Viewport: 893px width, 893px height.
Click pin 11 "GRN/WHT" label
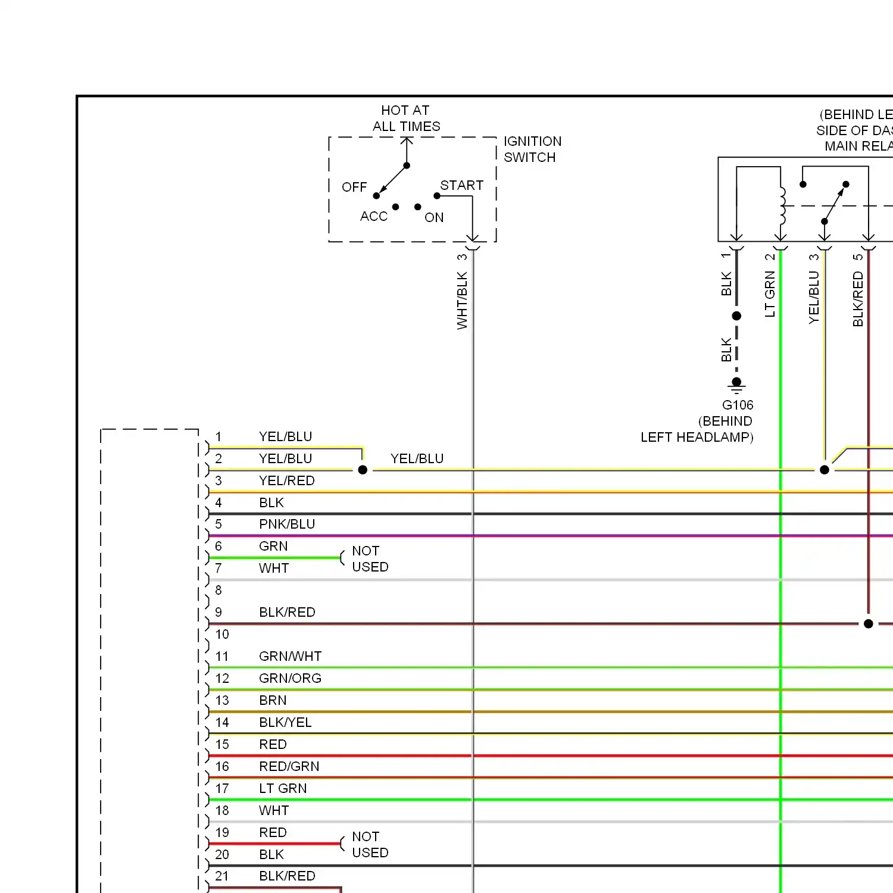click(291, 657)
